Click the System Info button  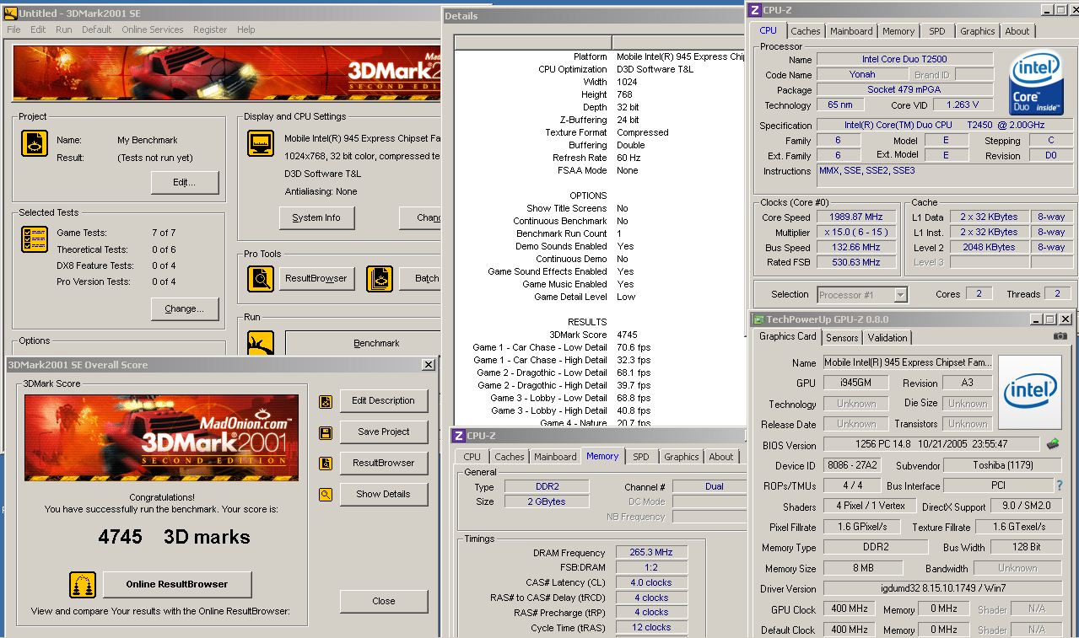pos(316,217)
